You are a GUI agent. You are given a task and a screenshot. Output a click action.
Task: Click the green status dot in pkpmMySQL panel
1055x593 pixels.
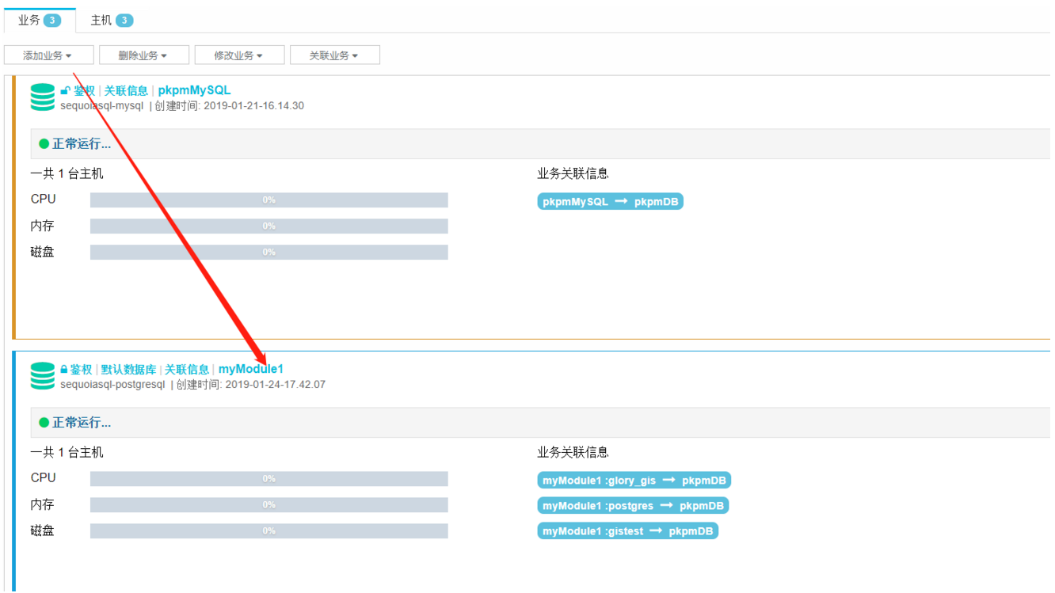point(44,144)
